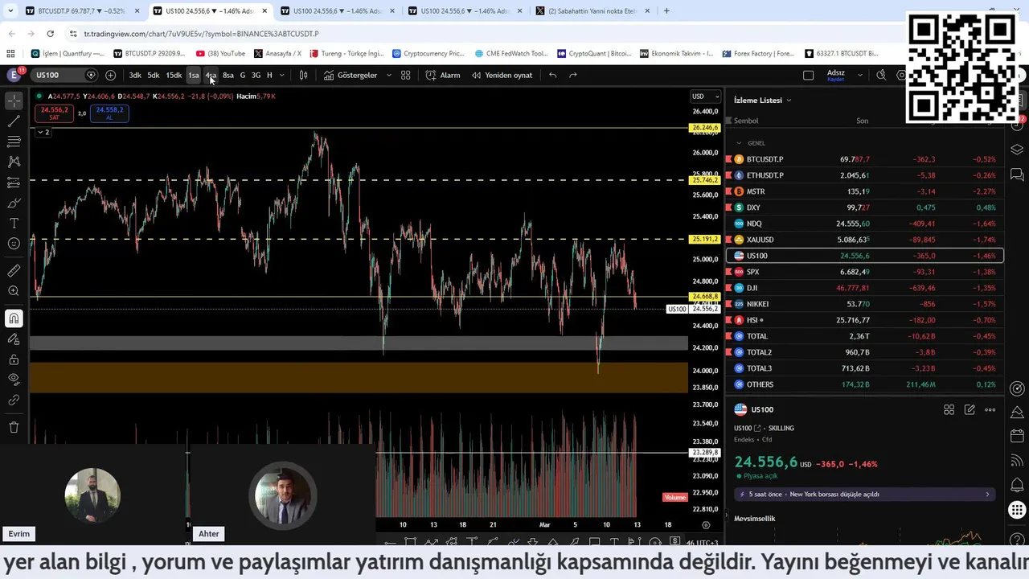Open the CME FedWatch Tool bookmark

coord(511,53)
